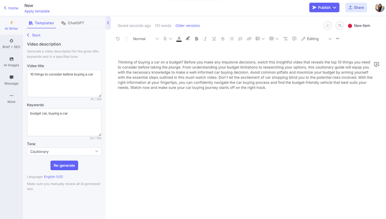Switch to the ChatGPT tab

[73, 23]
